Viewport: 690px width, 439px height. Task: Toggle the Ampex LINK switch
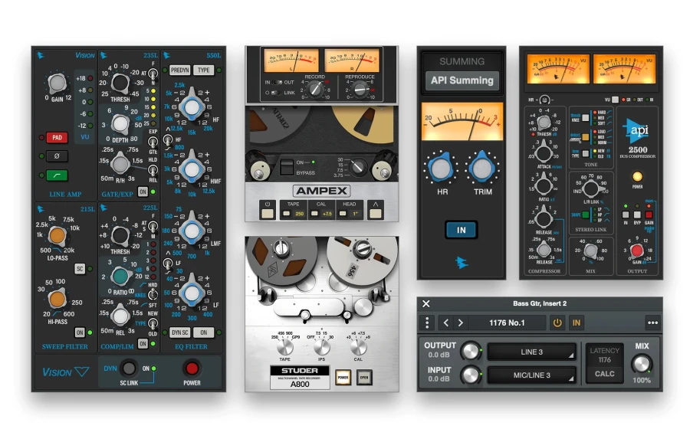(278, 93)
